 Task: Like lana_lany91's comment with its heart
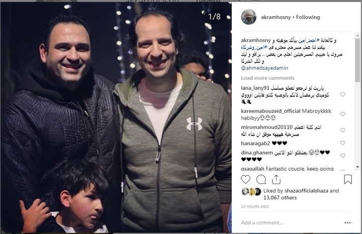tap(342, 94)
